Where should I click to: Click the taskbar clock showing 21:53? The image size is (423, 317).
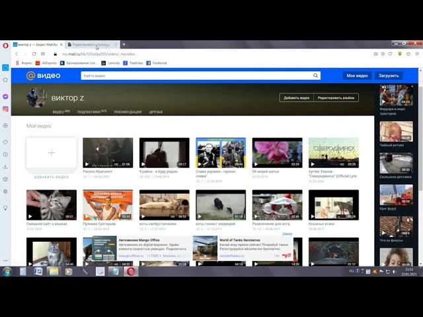click(409, 271)
